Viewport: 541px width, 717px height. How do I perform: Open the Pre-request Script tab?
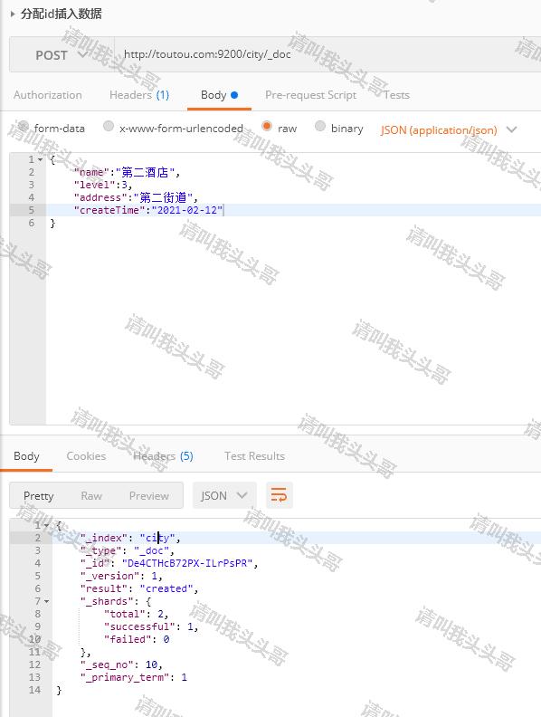pyautogui.click(x=310, y=95)
